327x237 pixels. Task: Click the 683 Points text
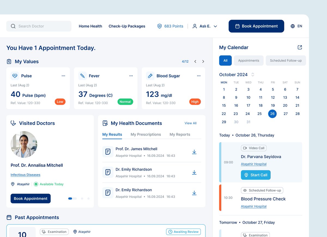point(174,26)
